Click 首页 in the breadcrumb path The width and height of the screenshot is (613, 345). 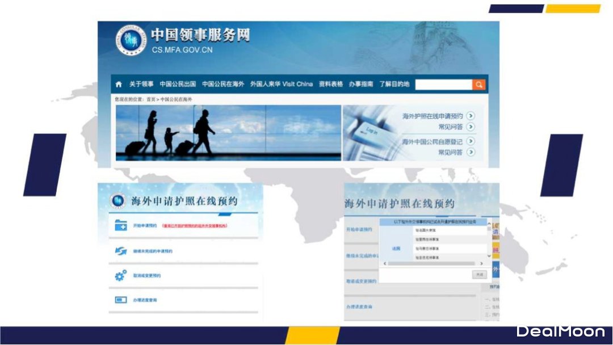pos(151,99)
